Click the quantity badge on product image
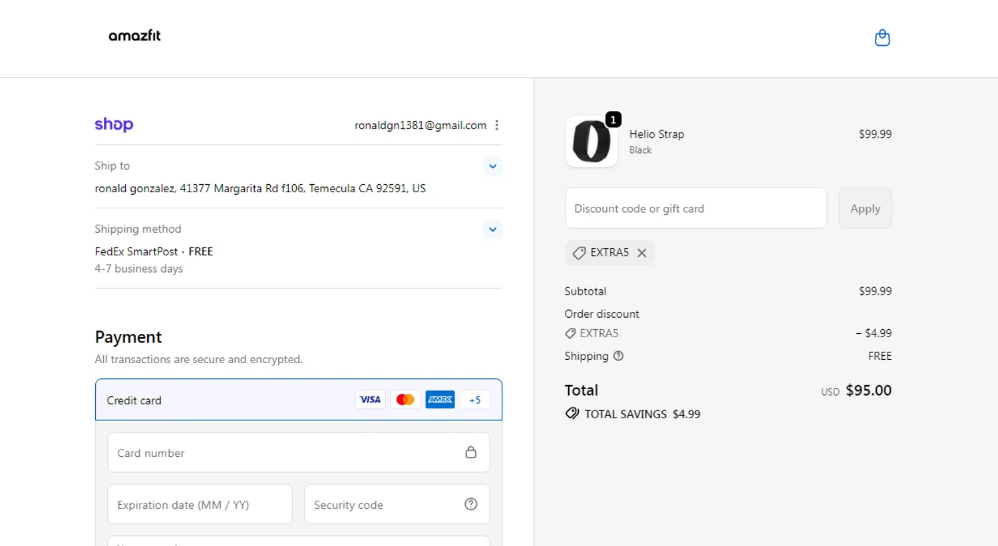The height and width of the screenshot is (546, 998). [613, 120]
